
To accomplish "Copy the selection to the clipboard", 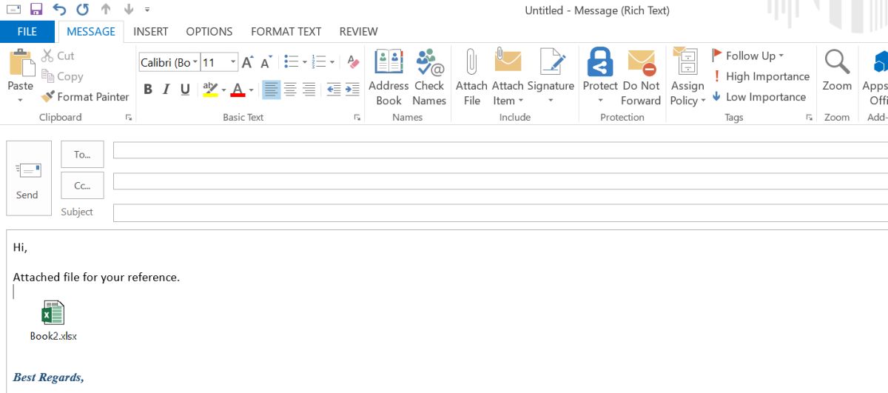I will pos(62,76).
